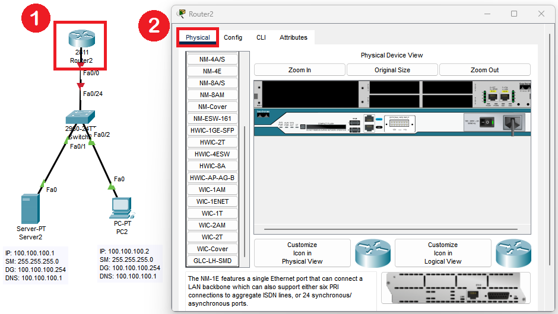Select the HWIC-2T module

(x=213, y=142)
